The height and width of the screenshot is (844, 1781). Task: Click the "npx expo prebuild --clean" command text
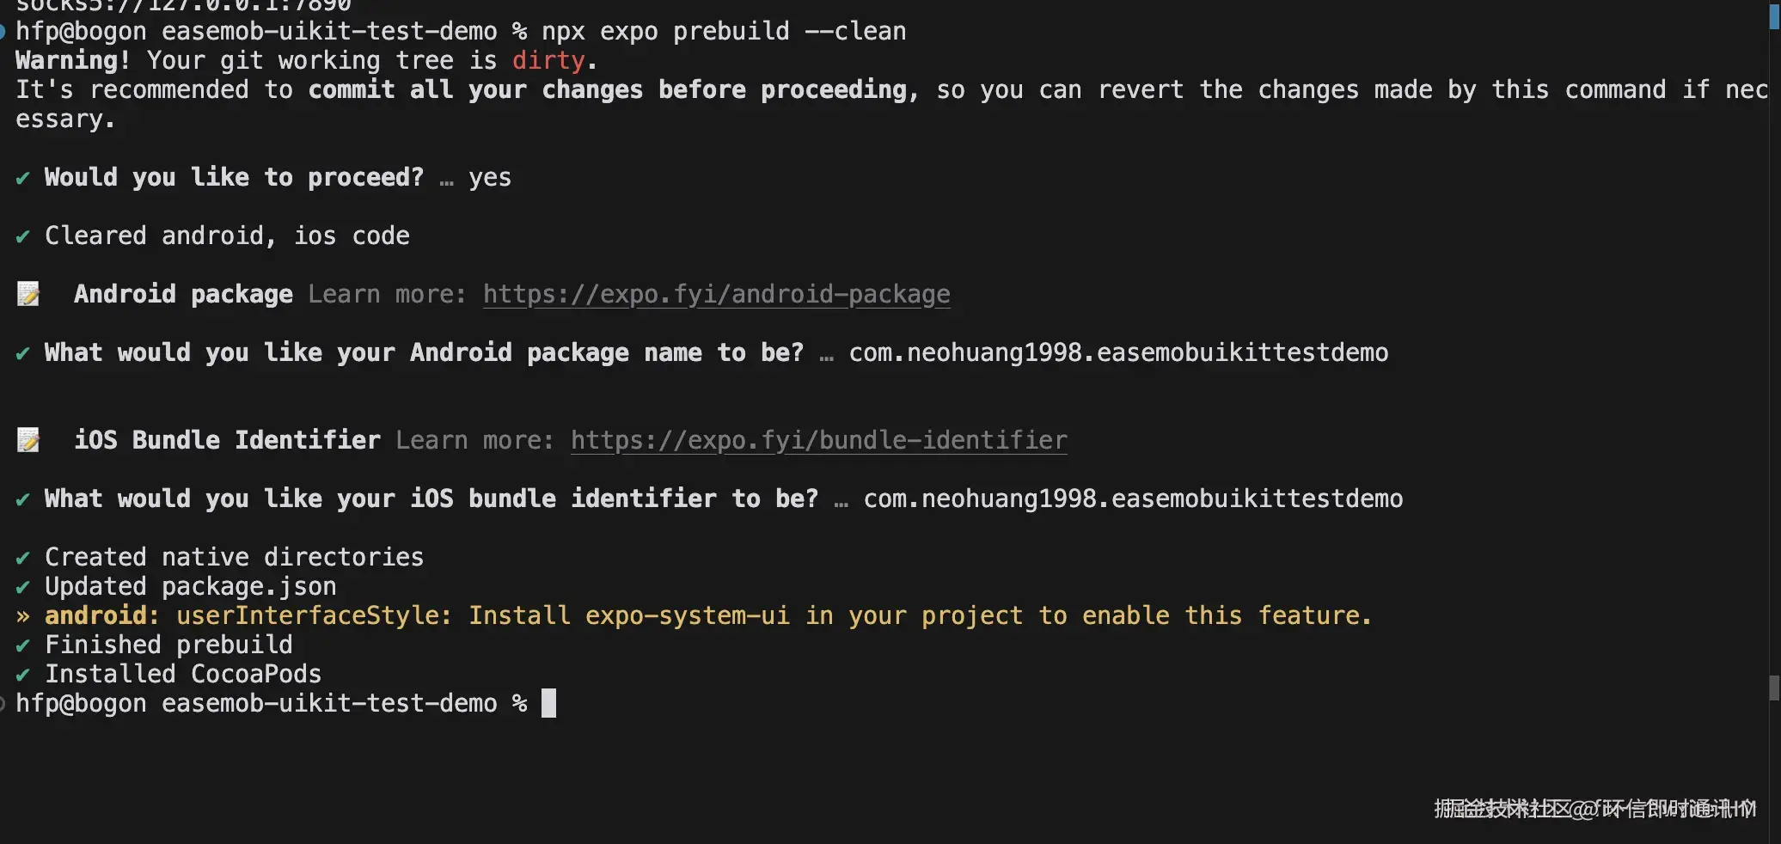pyautogui.click(x=723, y=31)
